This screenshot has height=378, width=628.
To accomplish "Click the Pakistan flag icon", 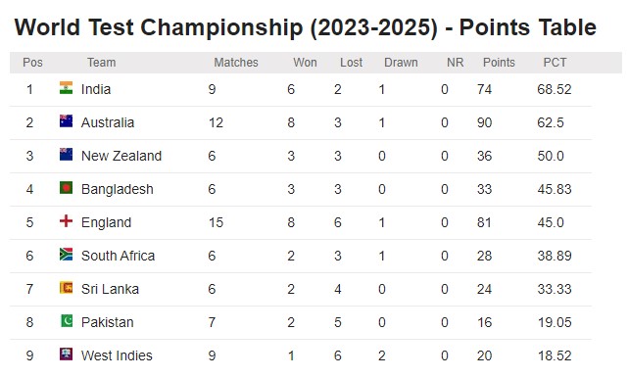I will point(66,320).
